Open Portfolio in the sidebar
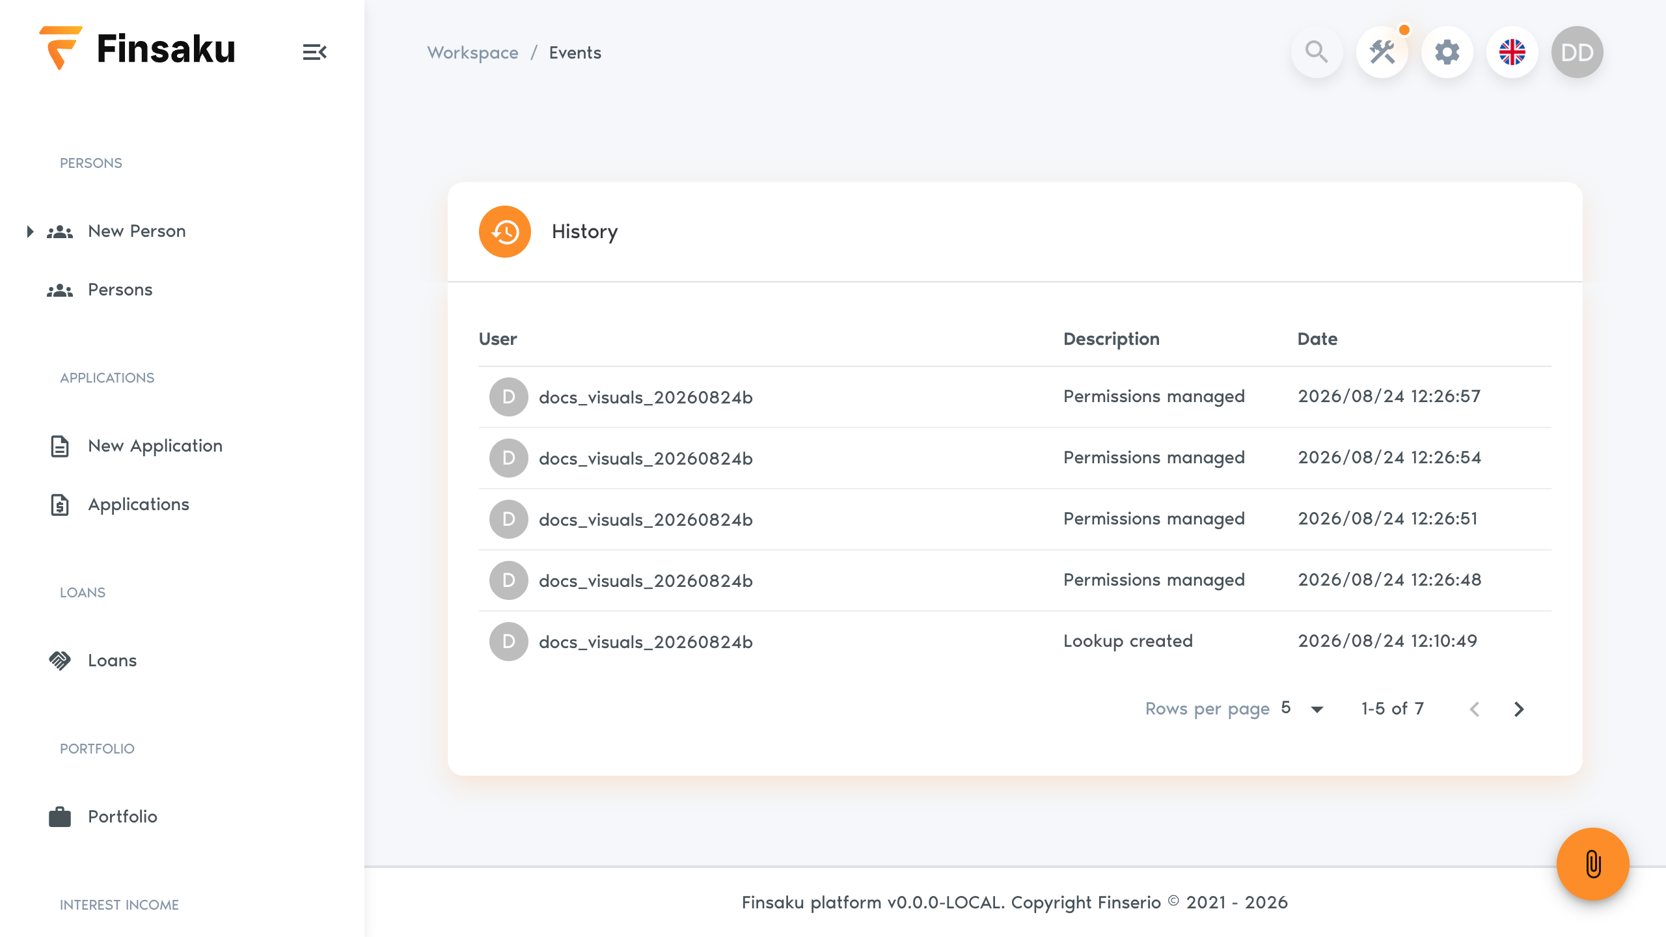Viewport: 1666px width, 937px height. [122, 817]
